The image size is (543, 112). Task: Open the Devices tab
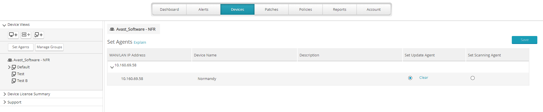(x=237, y=9)
